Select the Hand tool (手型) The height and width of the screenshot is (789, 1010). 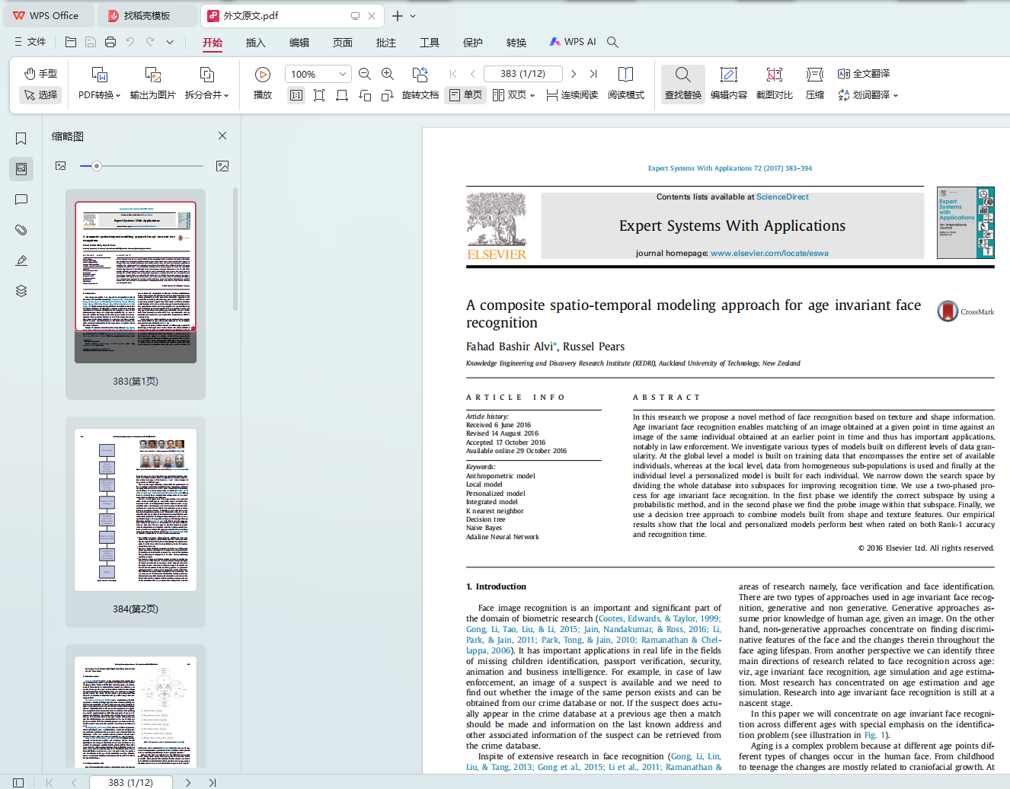(40, 74)
